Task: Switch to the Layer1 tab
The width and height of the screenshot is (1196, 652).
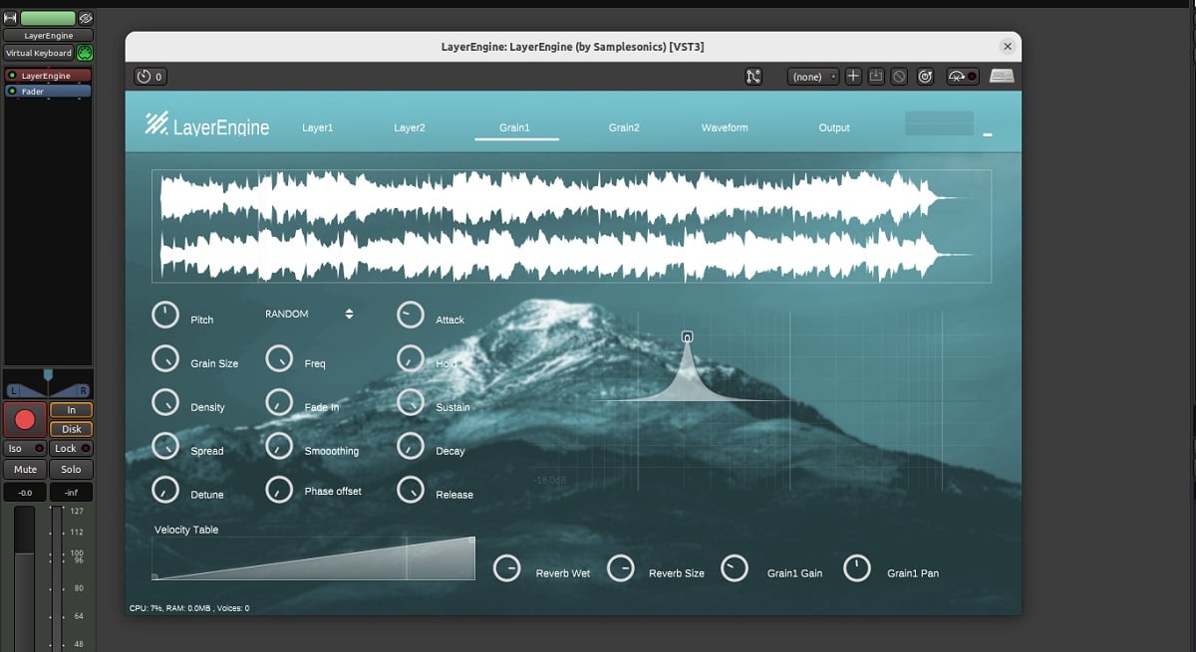Action: point(318,127)
